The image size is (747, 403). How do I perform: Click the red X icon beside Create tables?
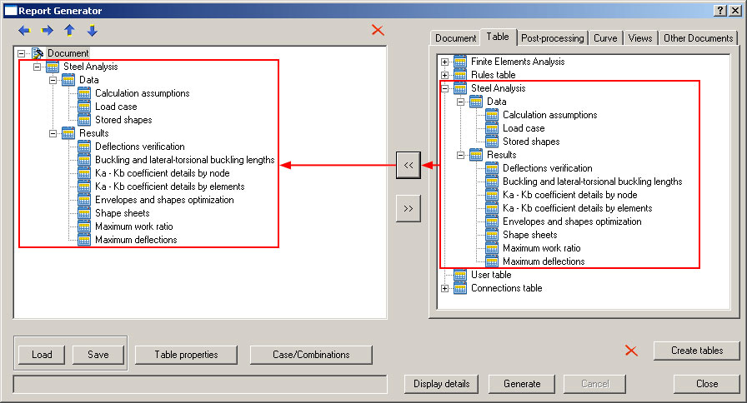(x=631, y=351)
